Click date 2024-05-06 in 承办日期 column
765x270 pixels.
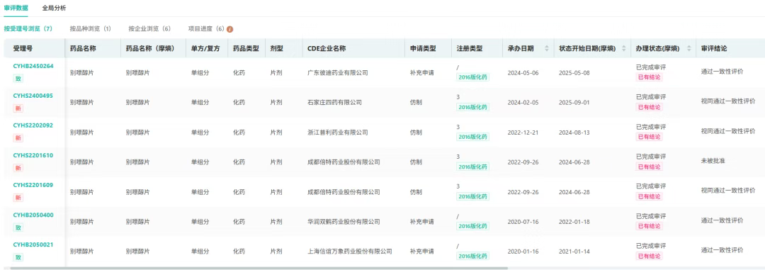523,73
